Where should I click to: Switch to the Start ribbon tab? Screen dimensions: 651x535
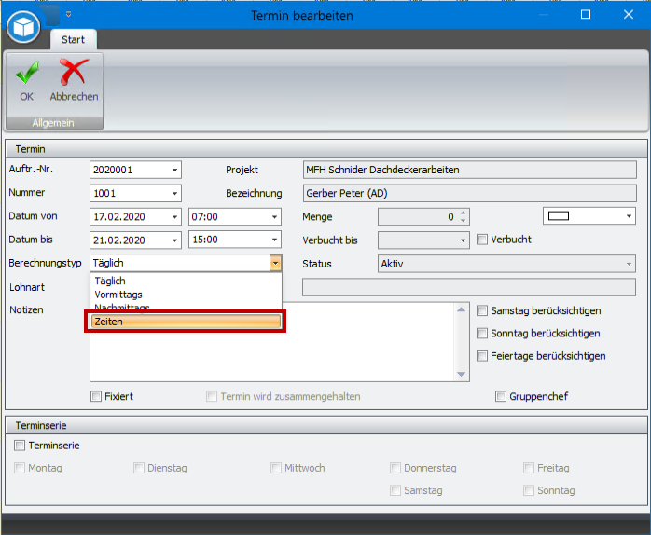(74, 40)
